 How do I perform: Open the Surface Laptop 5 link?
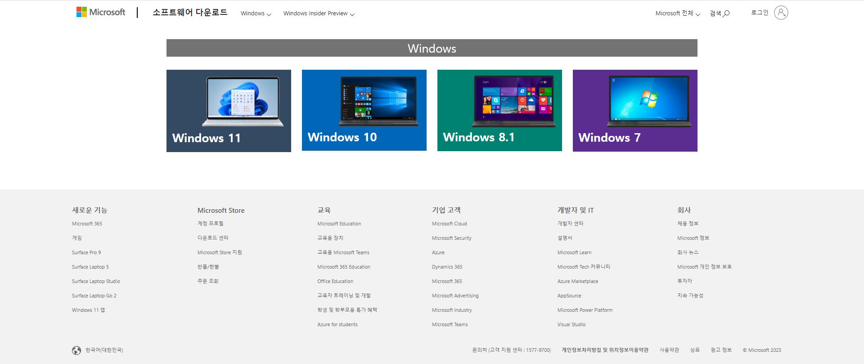(x=90, y=267)
